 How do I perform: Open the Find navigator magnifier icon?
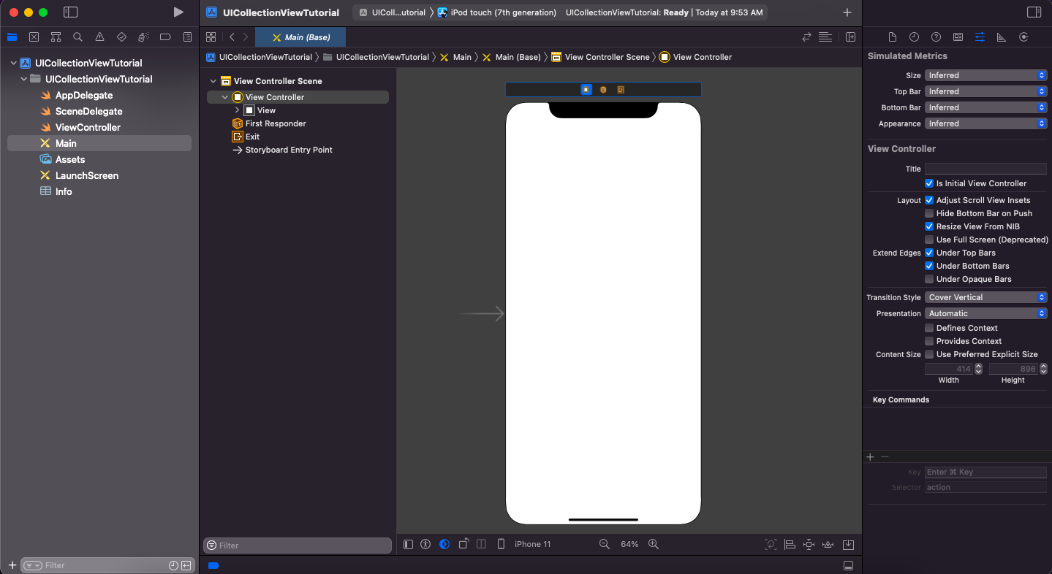pos(77,37)
